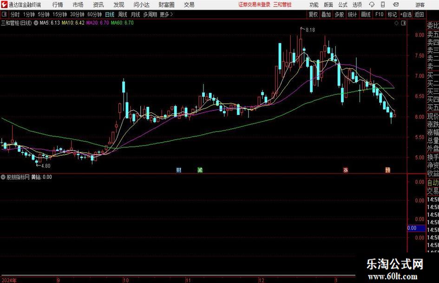Click the MA10: 6.42 label
The height and width of the screenshot is (283, 439).
pyautogui.click(x=73, y=23)
